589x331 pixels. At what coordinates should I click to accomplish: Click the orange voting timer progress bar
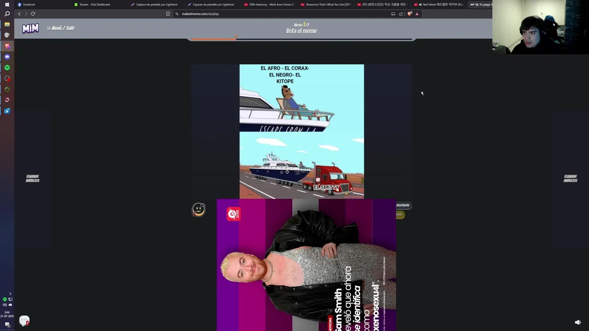point(214,39)
